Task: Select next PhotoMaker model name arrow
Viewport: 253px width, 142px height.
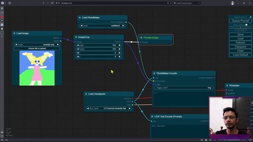Action: (123, 26)
